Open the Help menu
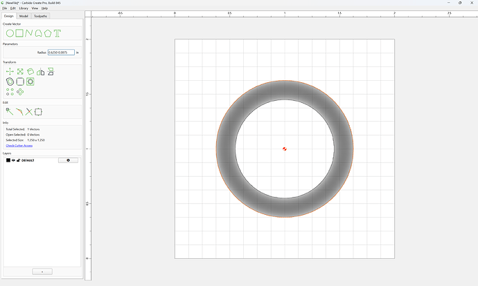The image size is (478, 286). [x=44, y=8]
